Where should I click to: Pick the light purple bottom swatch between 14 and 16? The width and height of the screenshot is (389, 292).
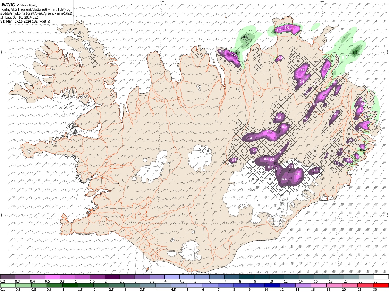coord(303,285)
